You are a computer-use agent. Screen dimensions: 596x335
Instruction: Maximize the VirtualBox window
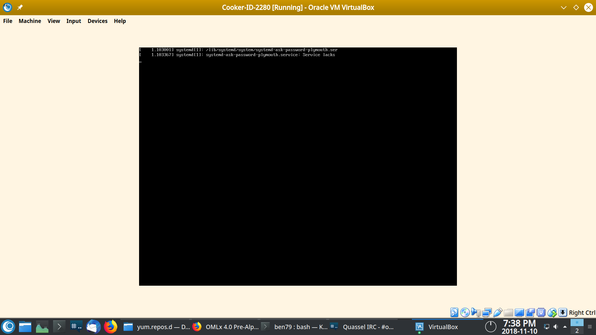(576, 7)
